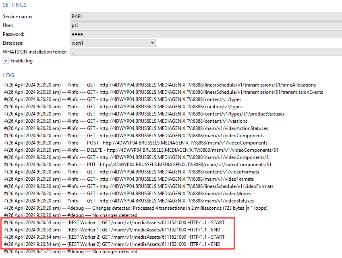342x258 pixels.
Task: Select the PUT videoComponents/$1 log entry
Action: pyautogui.click(x=137, y=165)
